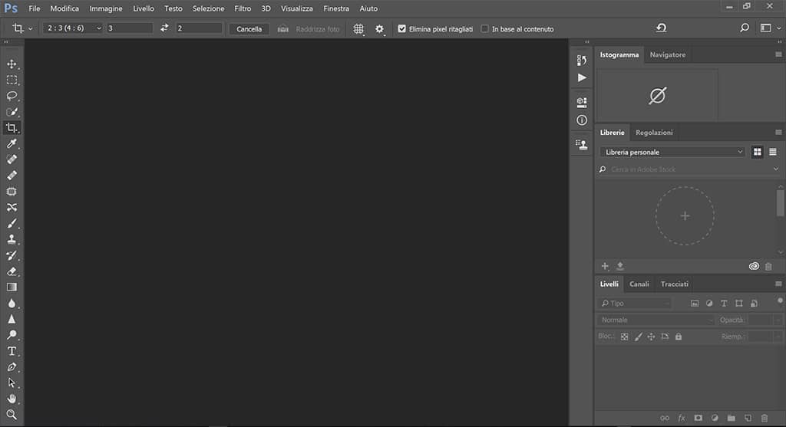Add content with library plus button

click(605, 266)
